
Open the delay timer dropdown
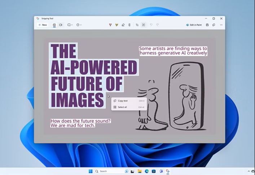(79, 25)
